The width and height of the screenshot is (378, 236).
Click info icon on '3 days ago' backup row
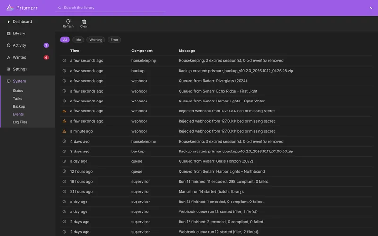pyautogui.click(x=64, y=151)
